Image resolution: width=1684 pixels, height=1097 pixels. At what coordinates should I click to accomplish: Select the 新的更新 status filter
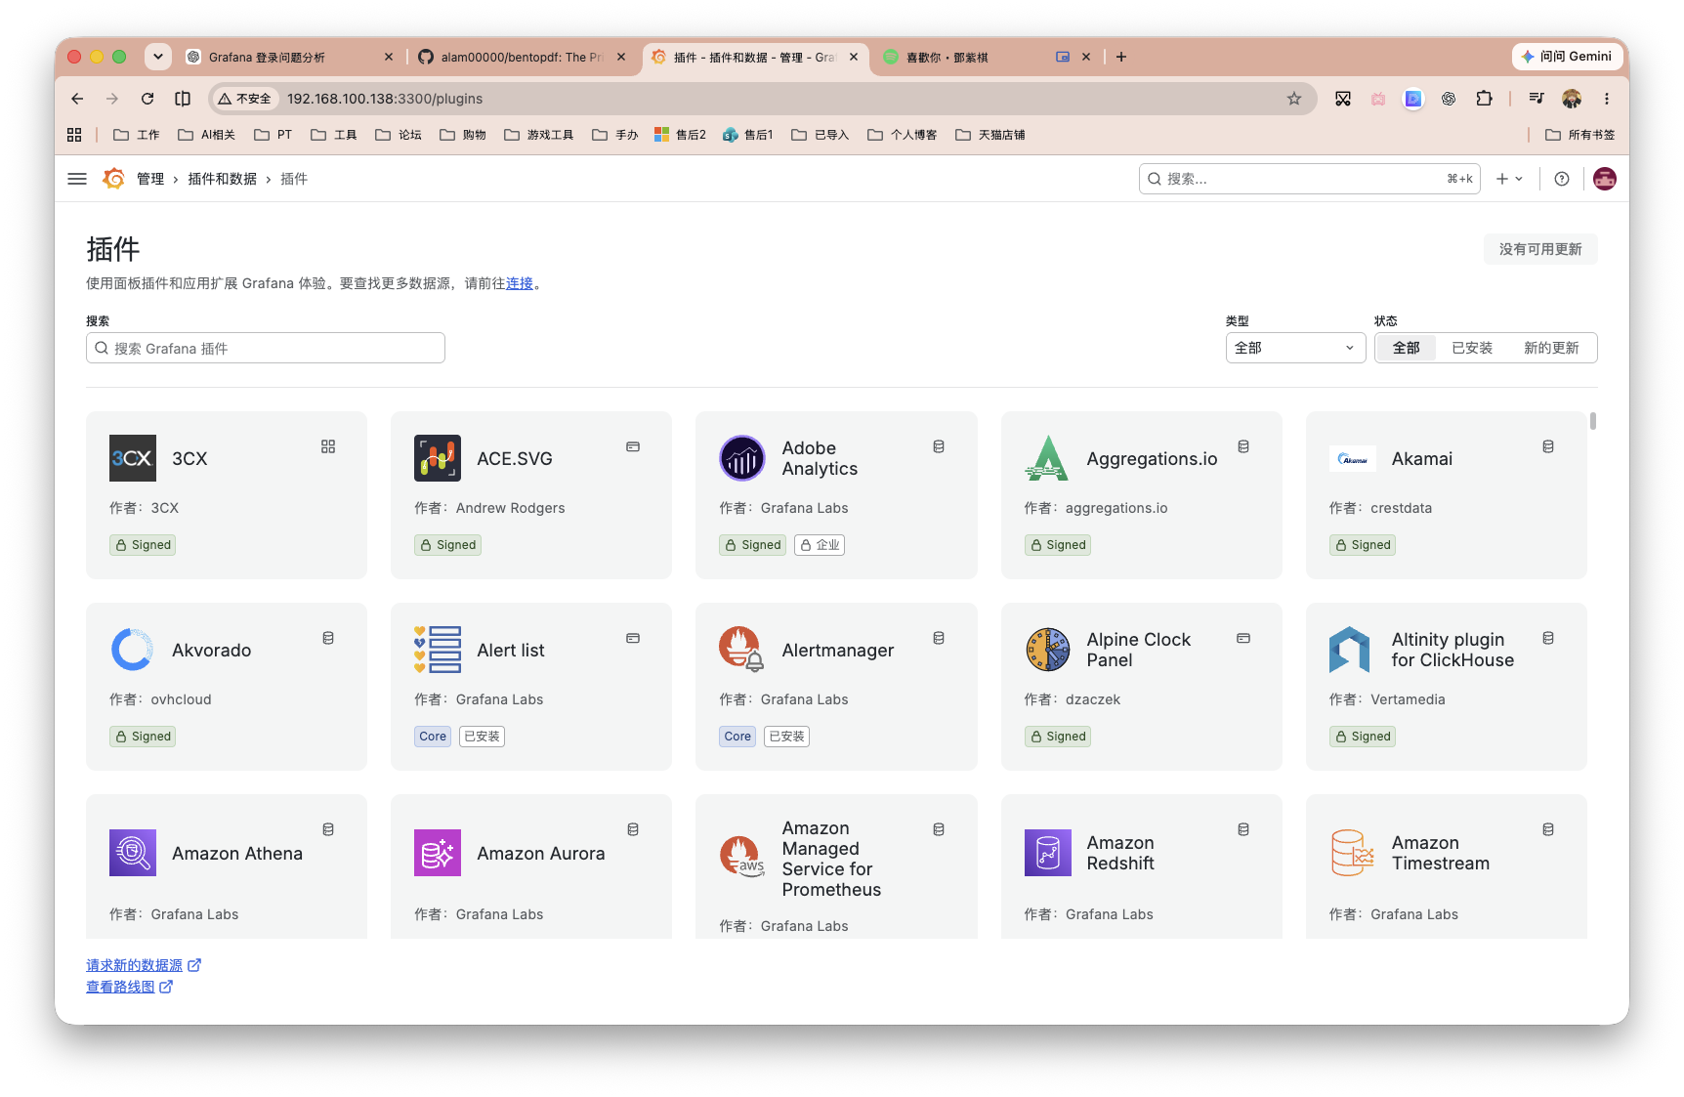(x=1551, y=348)
